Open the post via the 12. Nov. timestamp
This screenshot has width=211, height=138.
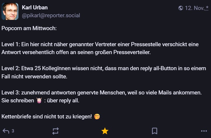coord(195,8)
